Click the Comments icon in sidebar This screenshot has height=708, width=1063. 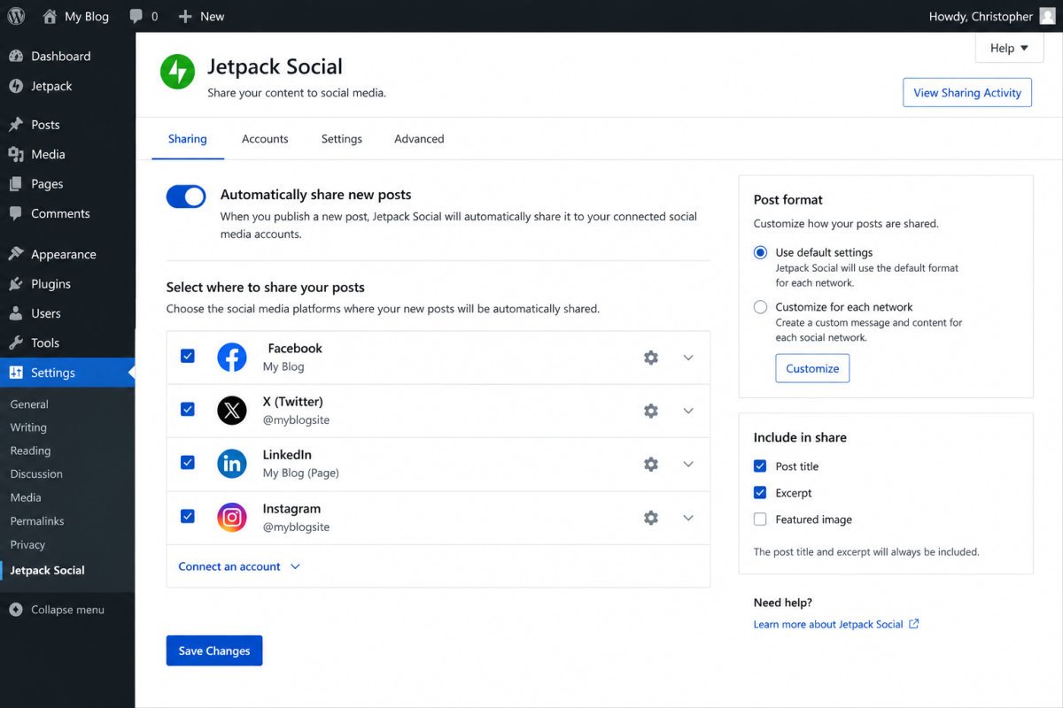[16, 213]
